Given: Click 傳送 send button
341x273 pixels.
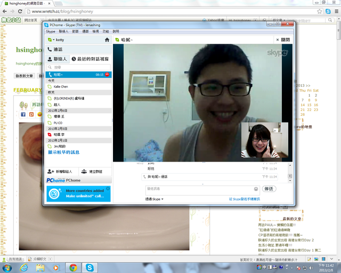Looking at the screenshot, I should 269,189.
